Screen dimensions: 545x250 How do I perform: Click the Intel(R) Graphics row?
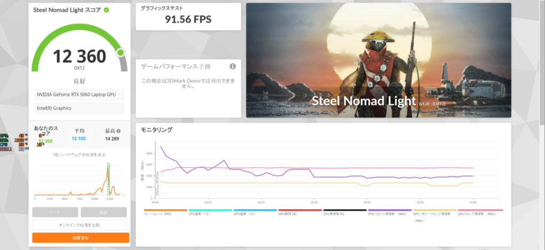tap(79, 108)
